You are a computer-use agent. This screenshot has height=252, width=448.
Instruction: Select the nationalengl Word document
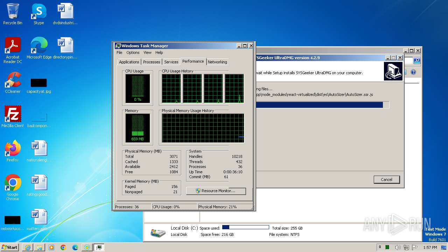click(x=39, y=151)
